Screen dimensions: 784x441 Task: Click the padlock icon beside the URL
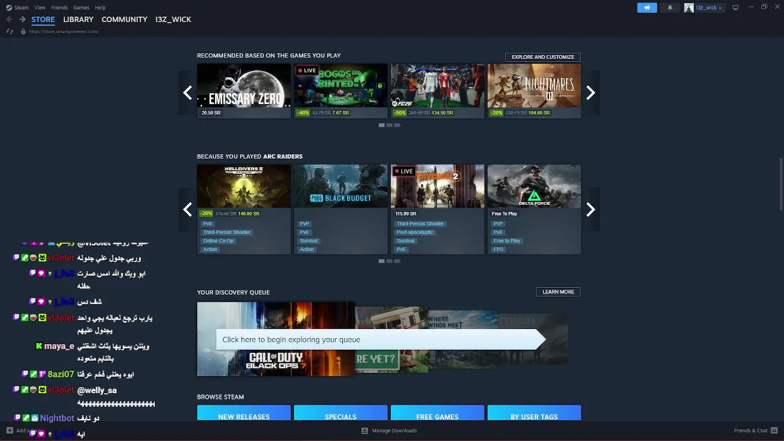click(23, 31)
